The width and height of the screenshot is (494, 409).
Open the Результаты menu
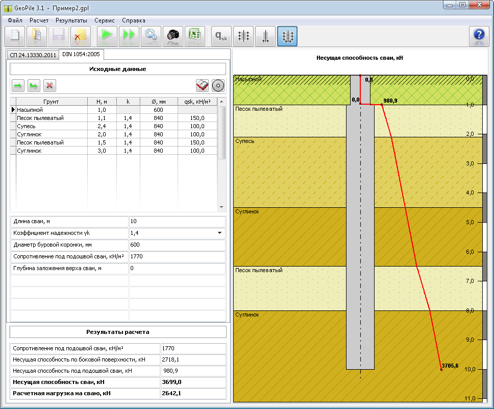pyautogui.click(x=71, y=20)
